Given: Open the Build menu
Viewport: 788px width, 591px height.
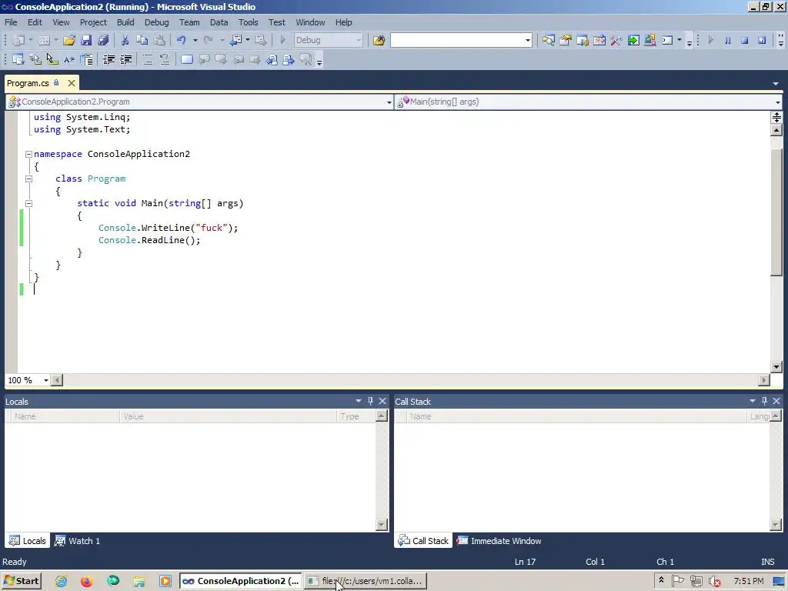Looking at the screenshot, I should tap(125, 22).
